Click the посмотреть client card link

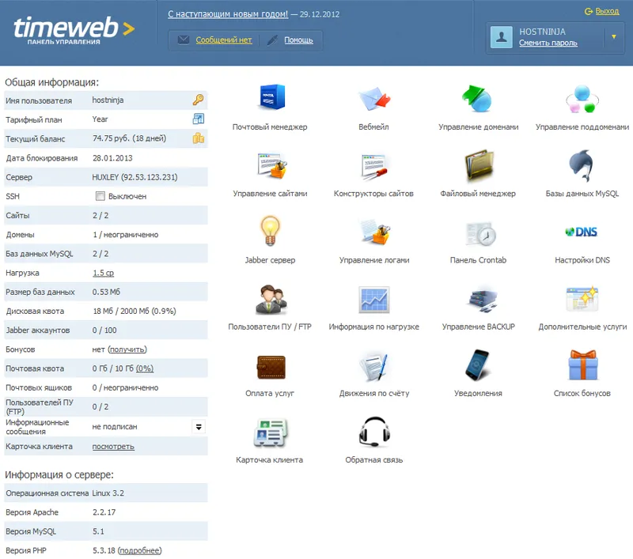(113, 447)
